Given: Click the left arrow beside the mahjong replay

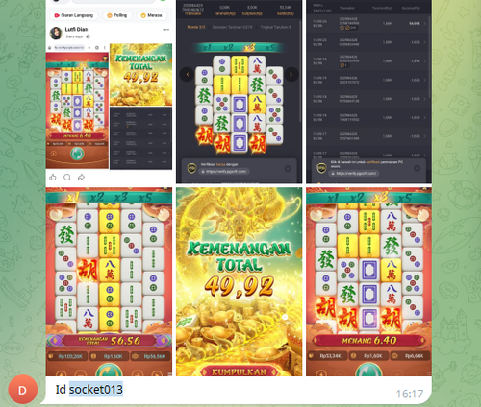Looking at the screenshot, I should 188,75.
